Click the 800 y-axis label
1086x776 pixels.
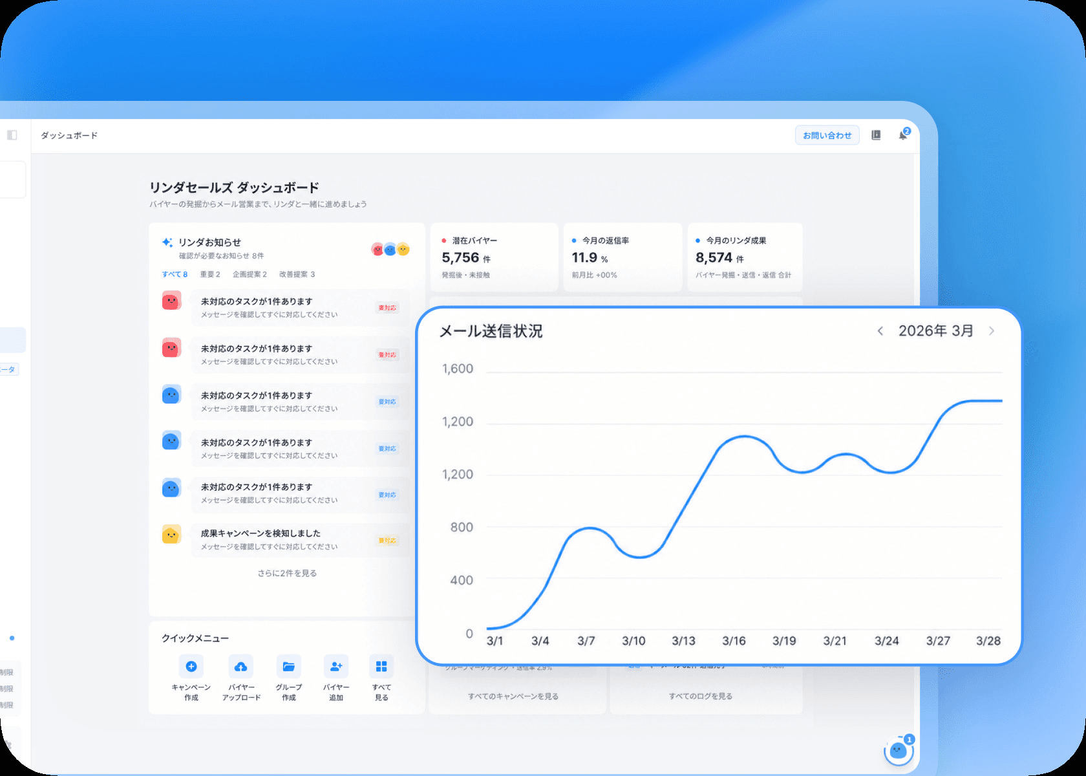pyautogui.click(x=462, y=527)
